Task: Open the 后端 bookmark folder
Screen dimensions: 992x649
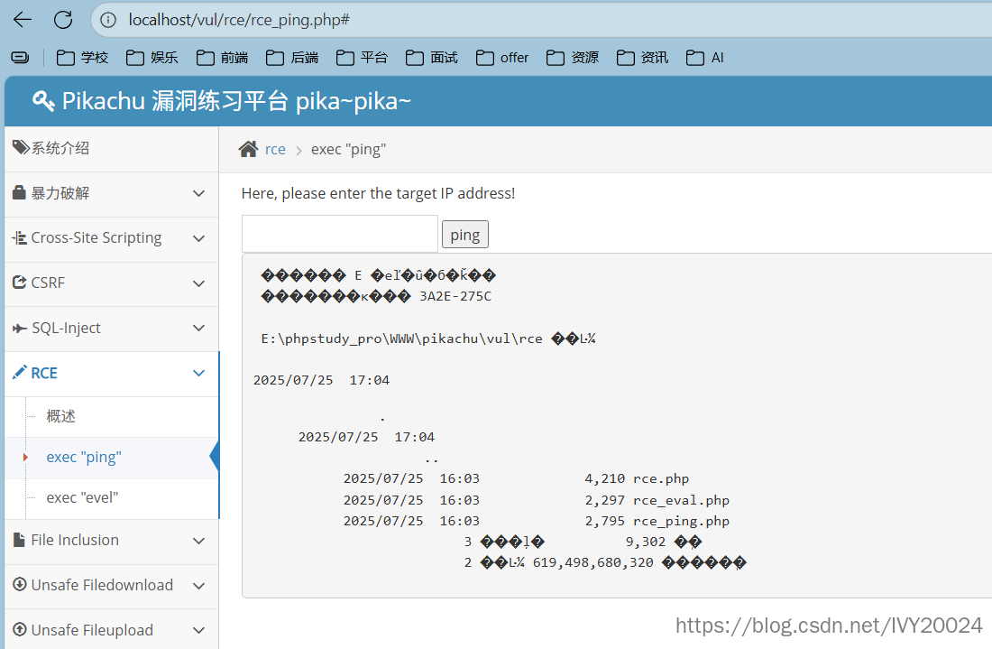Action: pyautogui.click(x=291, y=58)
